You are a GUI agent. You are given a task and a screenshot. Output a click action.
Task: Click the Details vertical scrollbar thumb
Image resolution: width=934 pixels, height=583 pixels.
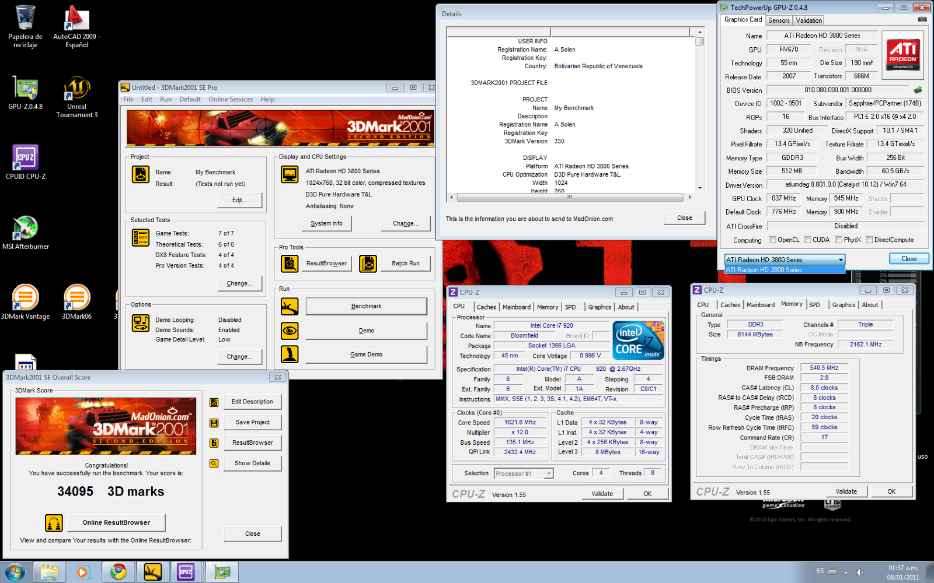click(699, 41)
